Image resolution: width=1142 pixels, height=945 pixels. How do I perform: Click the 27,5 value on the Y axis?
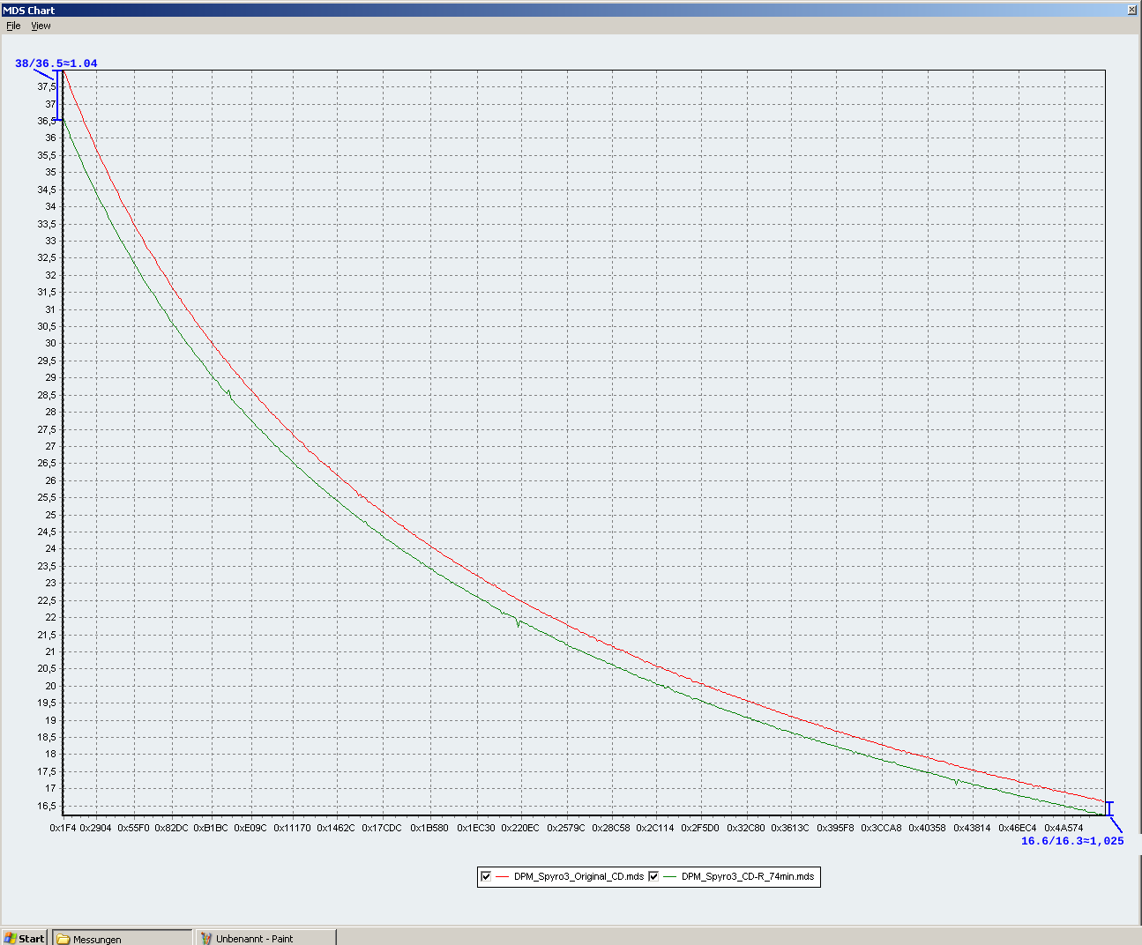47,429
